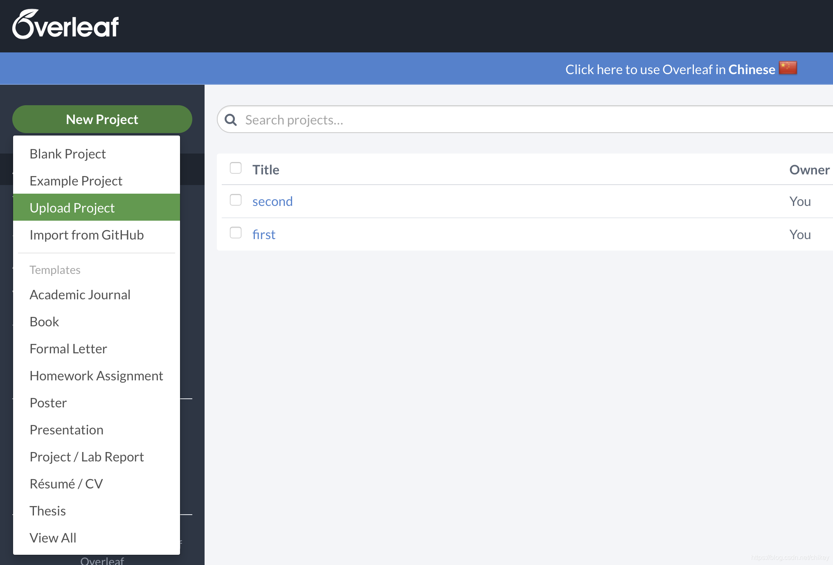
Task: Open the Résumé / CV template
Action: point(66,484)
